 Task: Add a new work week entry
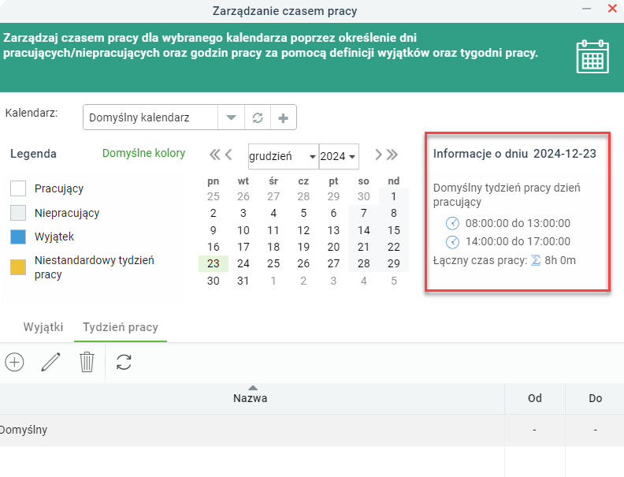pyautogui.click(x=14, y=363)
